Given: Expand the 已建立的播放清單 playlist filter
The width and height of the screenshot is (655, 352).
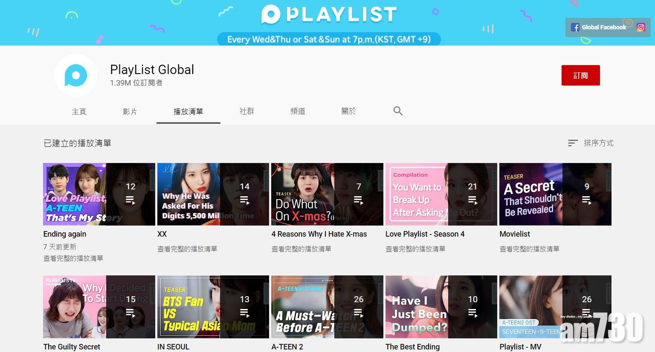Looking at the screenshot, I should point(77,143).
